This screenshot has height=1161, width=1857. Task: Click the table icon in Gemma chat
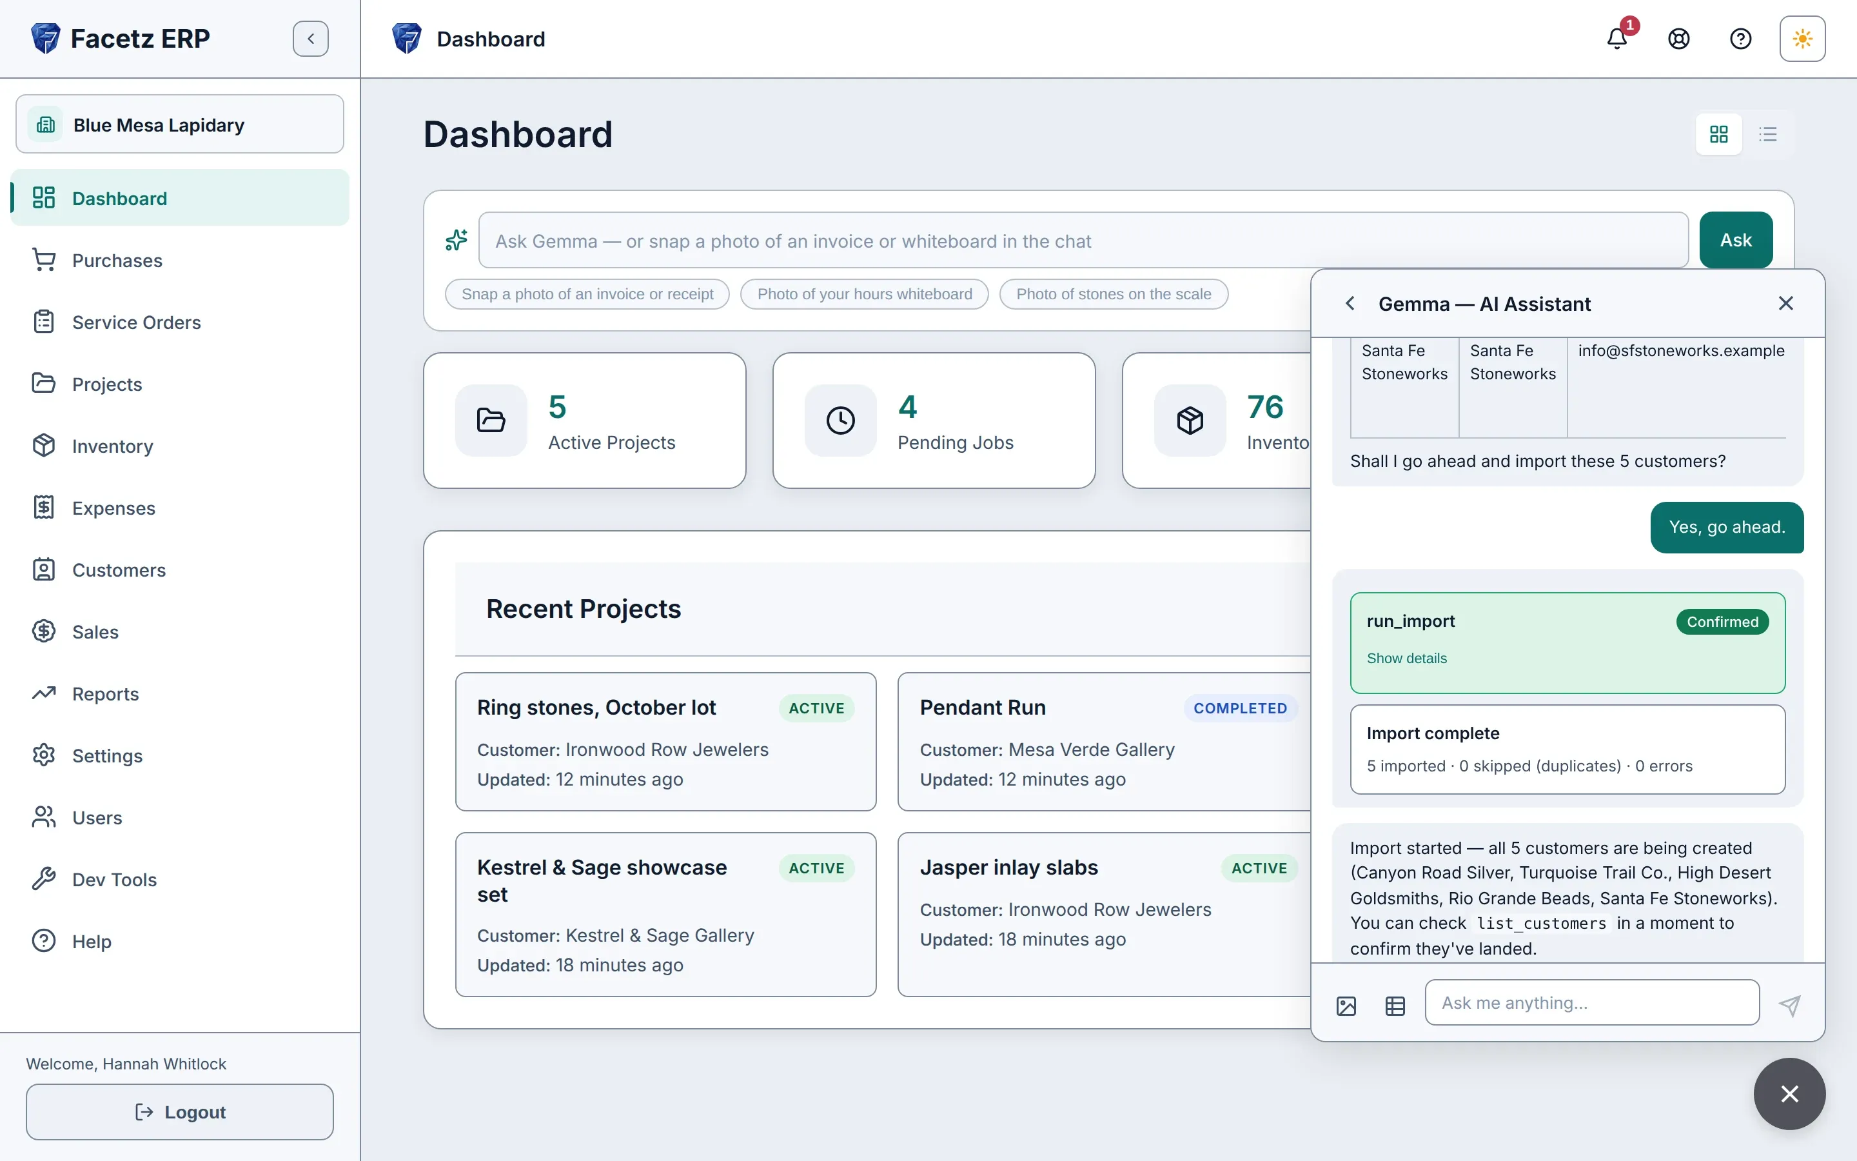pos(1395,1006)
